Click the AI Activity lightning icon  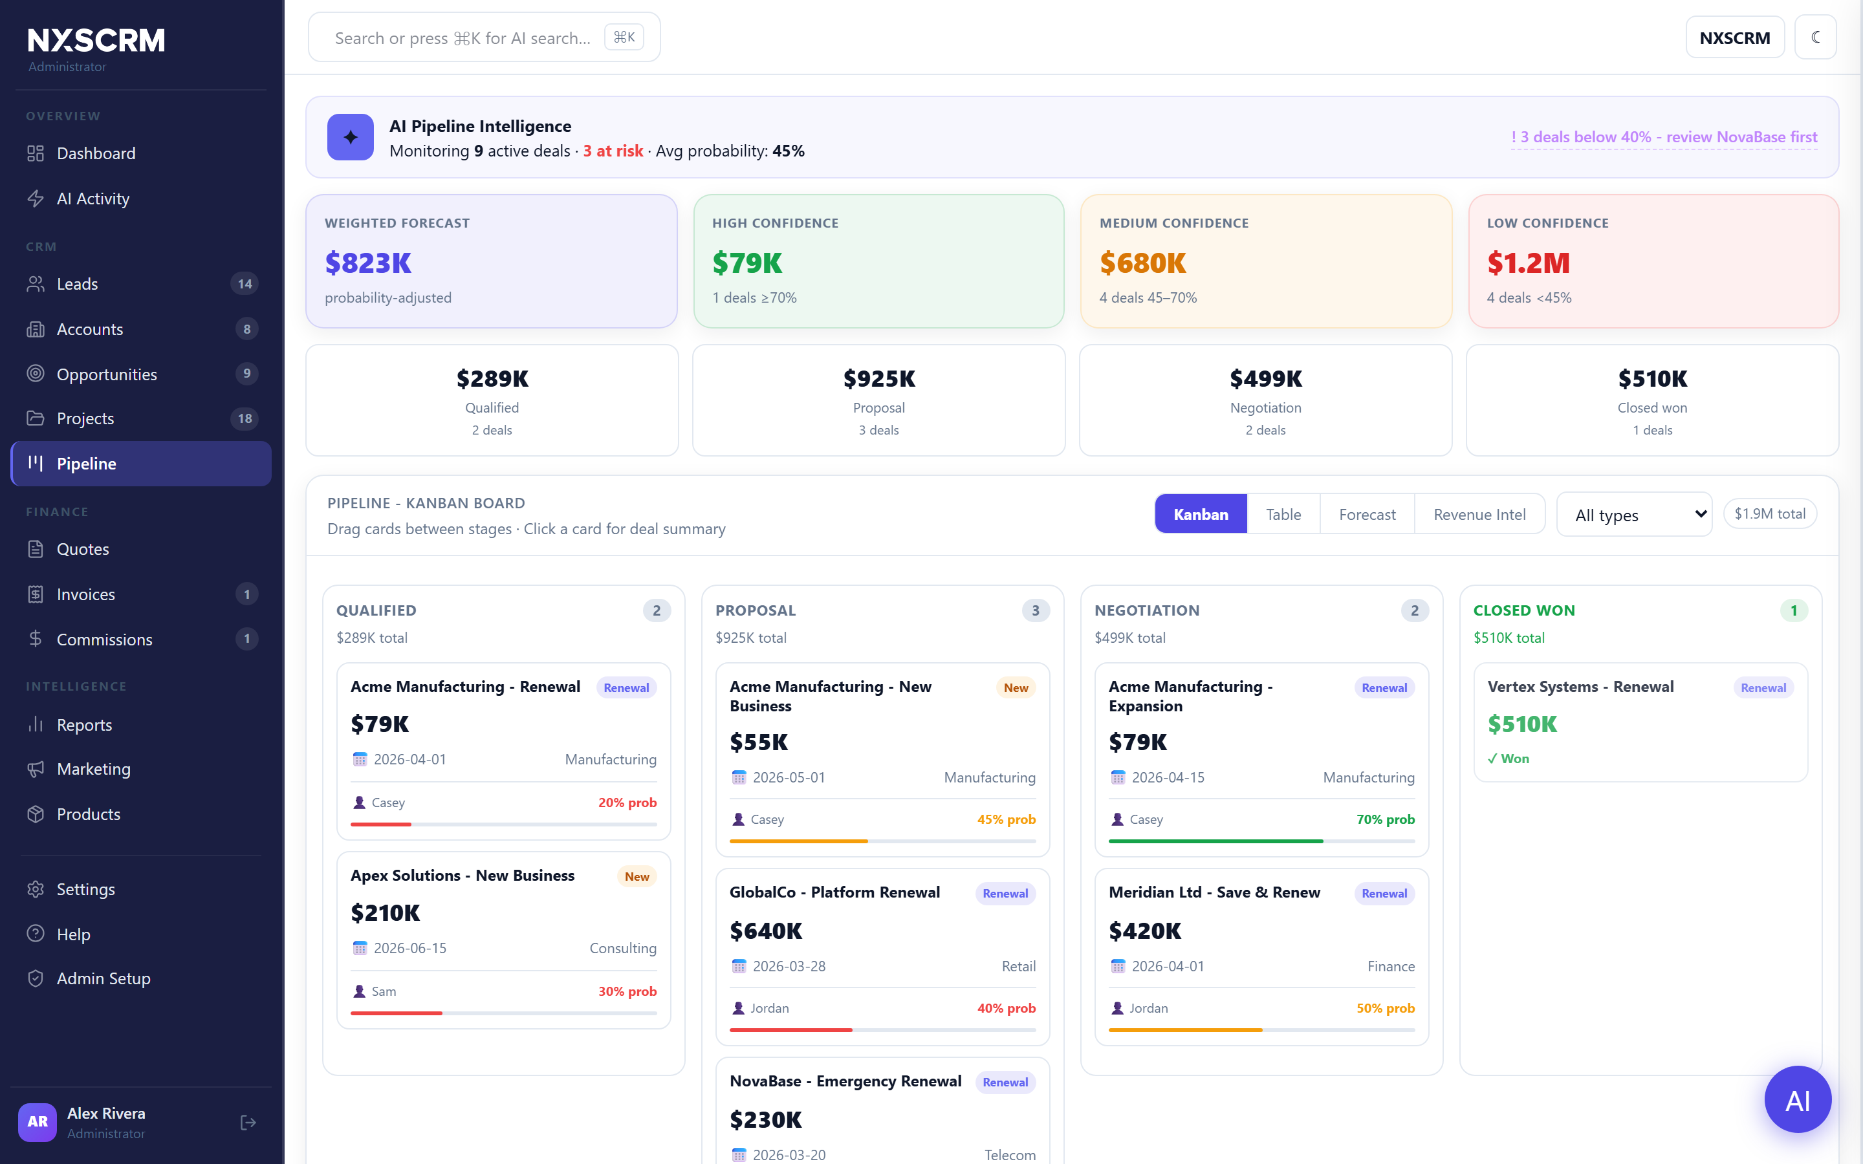pyautogui.click(x=36, y=199)
